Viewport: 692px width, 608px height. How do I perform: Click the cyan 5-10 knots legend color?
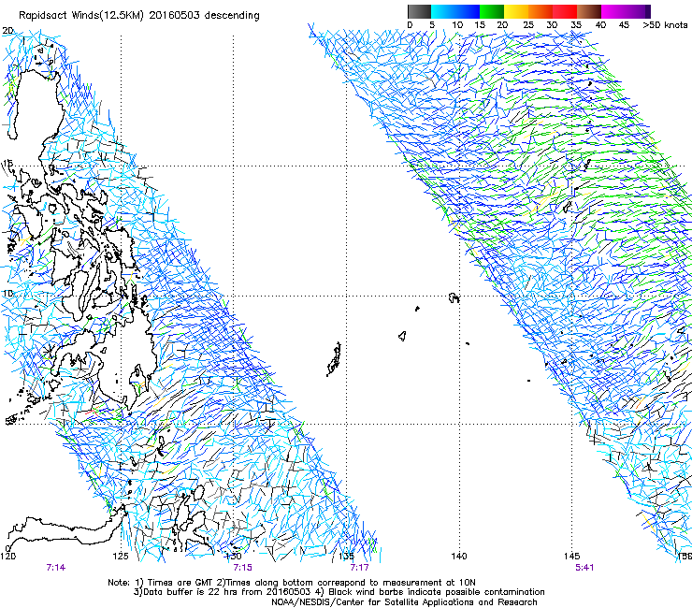coord(443,11)
